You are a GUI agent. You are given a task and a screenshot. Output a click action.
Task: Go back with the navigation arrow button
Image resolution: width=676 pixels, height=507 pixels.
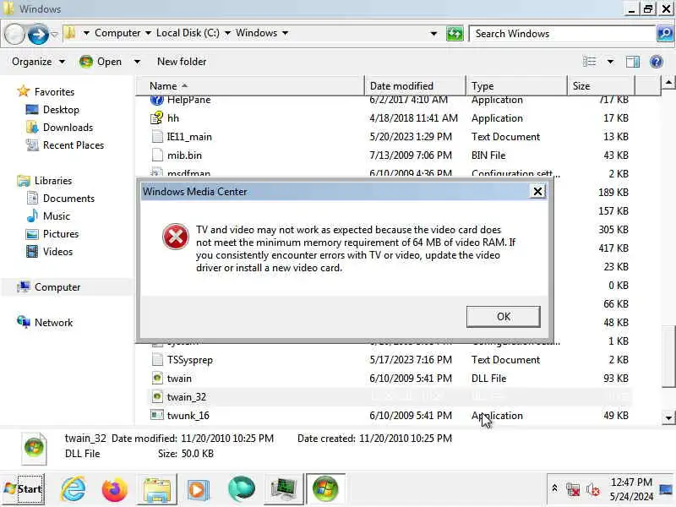(14, 34)
